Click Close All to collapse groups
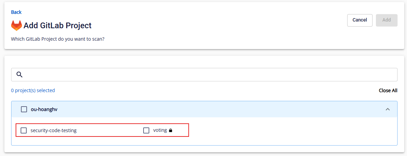 tap(388, 90)
